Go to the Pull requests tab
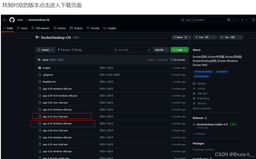This screenshot has height=159, width=256. coord(40,28)
